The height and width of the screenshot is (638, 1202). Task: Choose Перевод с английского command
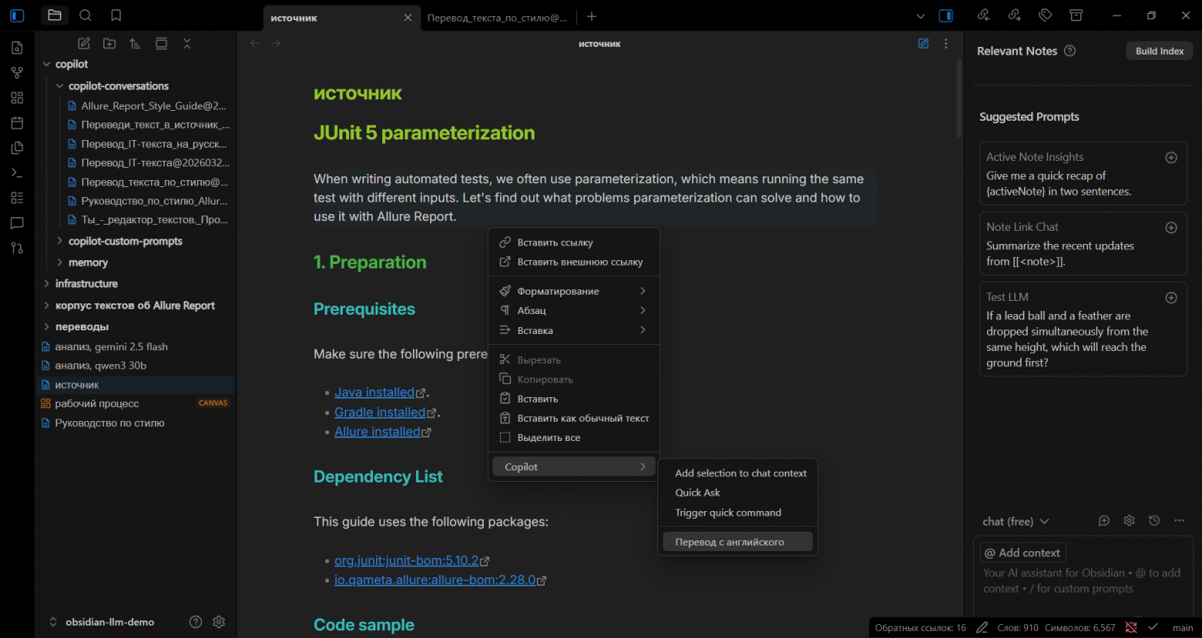coord(737,542)
